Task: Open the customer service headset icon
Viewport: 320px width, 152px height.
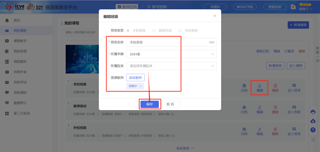Action: coord(313,112)
